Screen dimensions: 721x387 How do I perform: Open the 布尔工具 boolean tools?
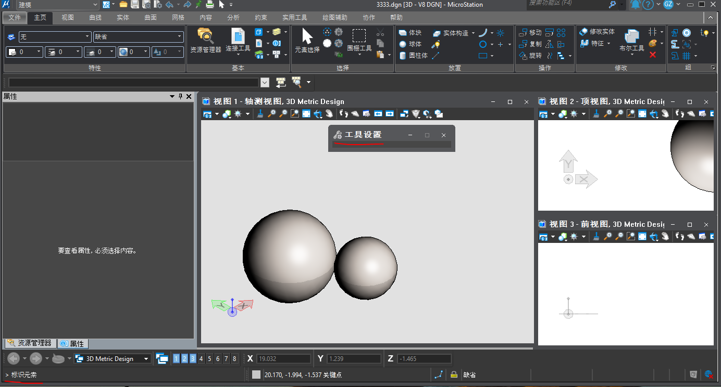tap(631, 41)
